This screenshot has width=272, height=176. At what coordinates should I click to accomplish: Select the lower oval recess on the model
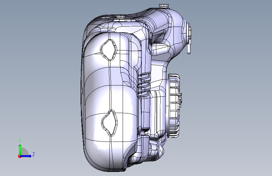109,123
